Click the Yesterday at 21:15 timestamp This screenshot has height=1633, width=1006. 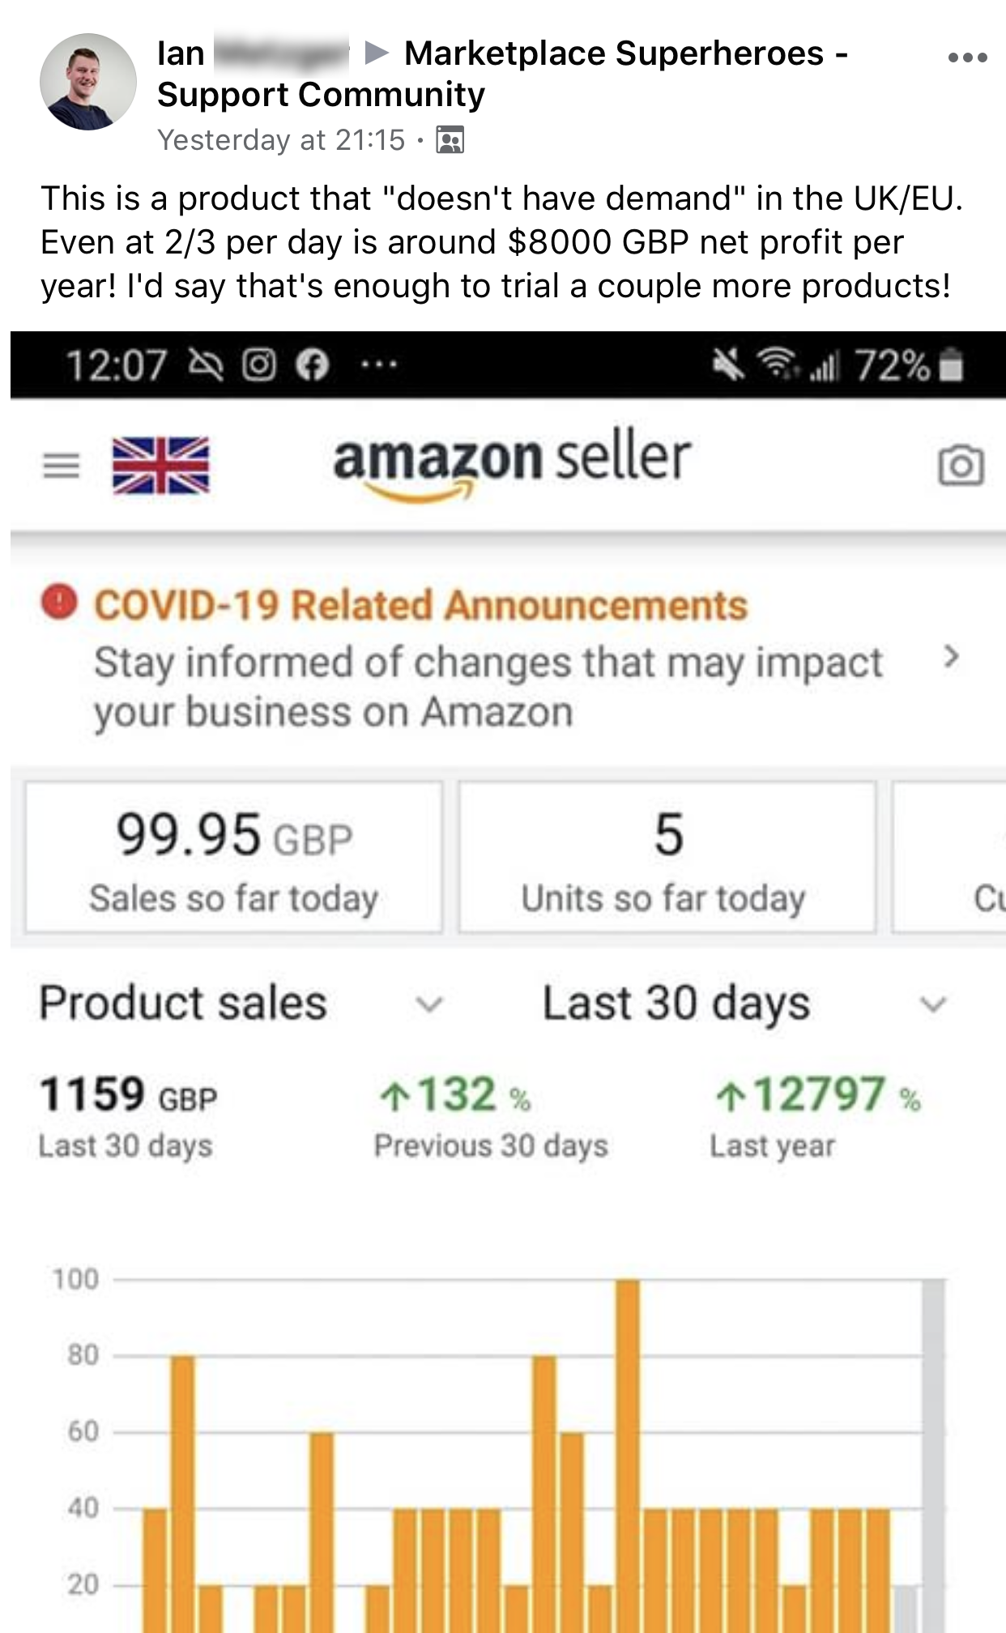pyautogui.click(x=280, y=140)
